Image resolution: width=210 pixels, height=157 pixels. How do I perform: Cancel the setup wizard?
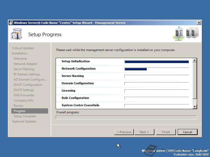[187, 132]
